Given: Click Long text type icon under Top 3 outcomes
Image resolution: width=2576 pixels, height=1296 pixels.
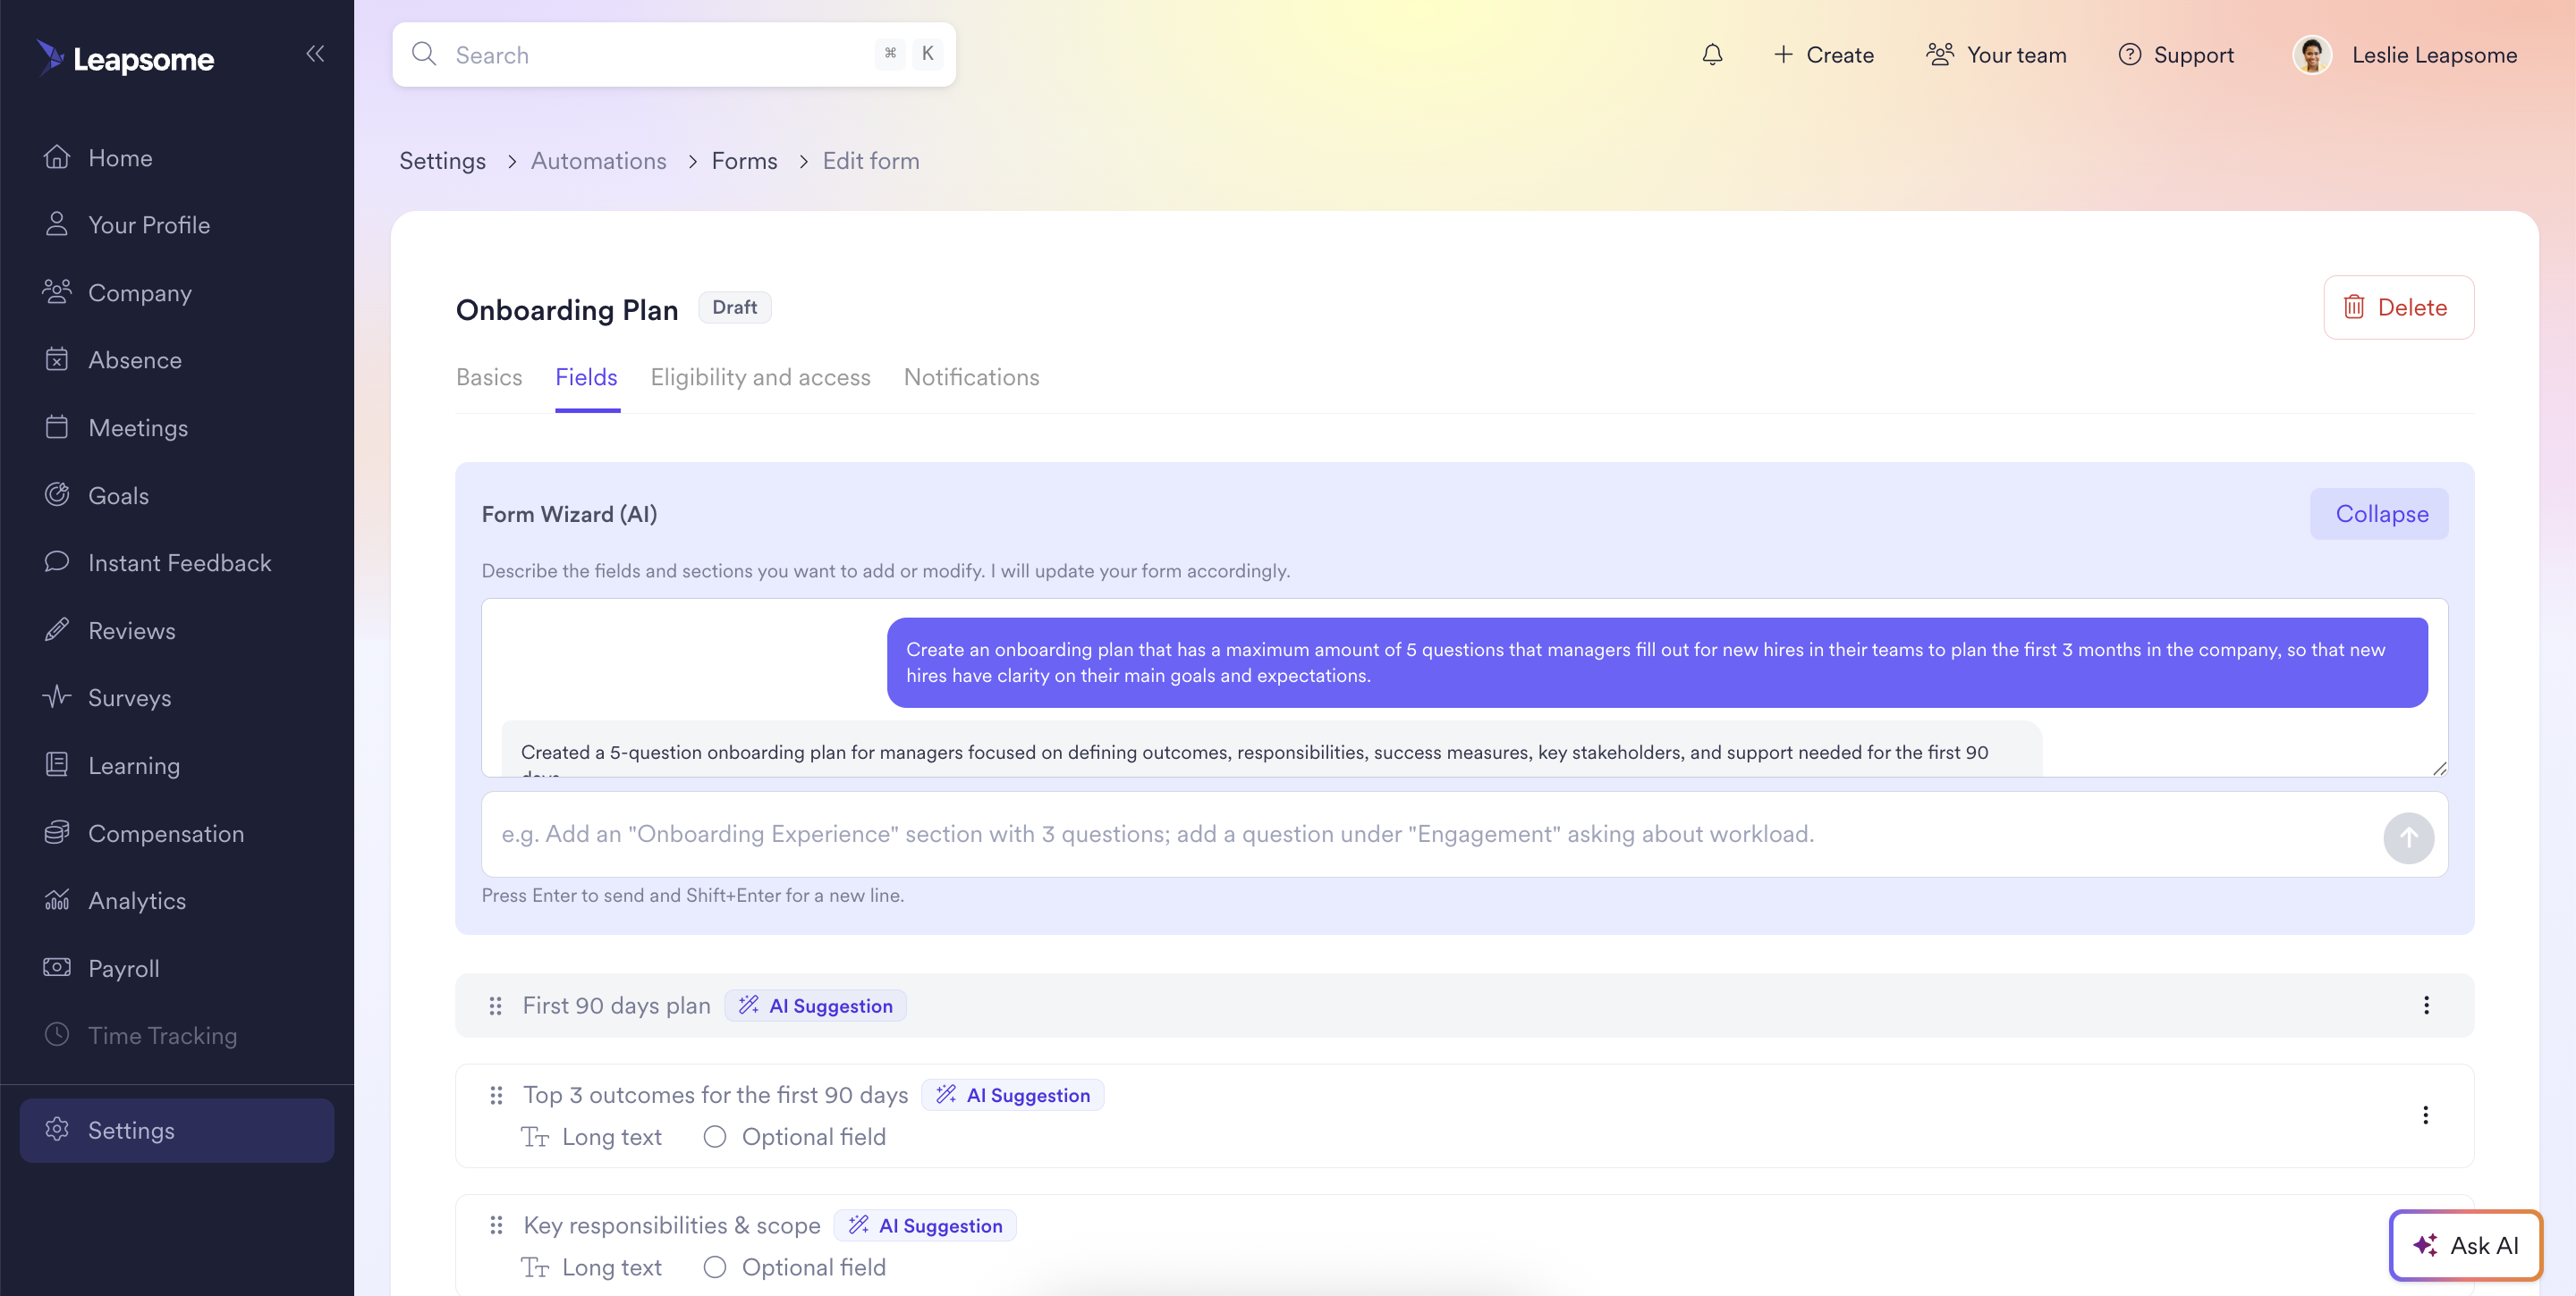Looking at the screenshot, I should [x=535, y=1137].
